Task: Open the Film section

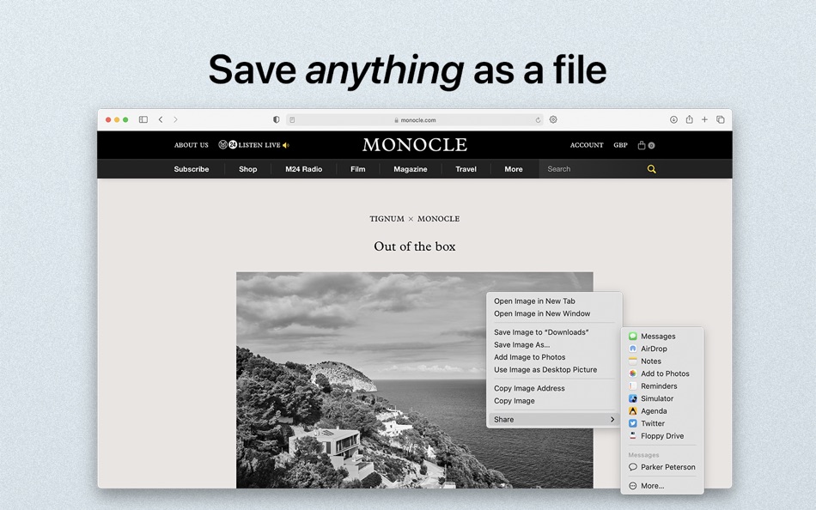Action: 357,169
